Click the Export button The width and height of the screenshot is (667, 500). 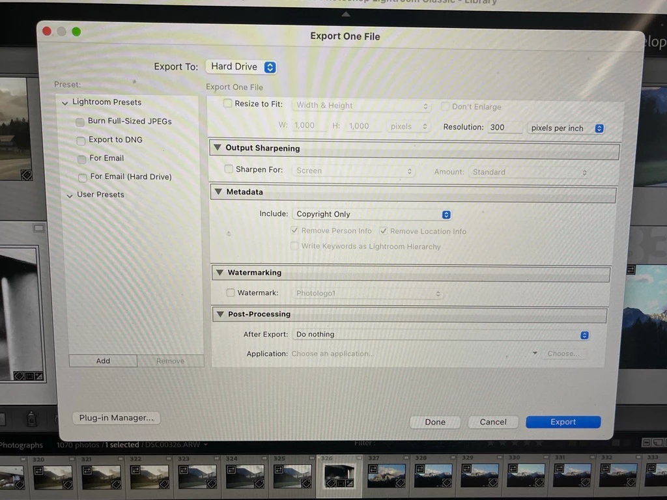[x=563, y=422]
